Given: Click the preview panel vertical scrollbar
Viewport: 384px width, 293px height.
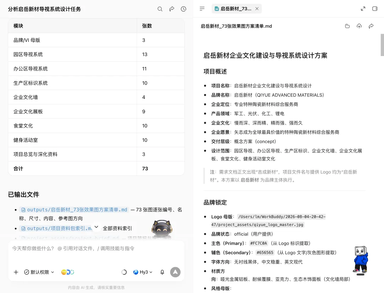Looking at the screenshot, I should 382,45.
